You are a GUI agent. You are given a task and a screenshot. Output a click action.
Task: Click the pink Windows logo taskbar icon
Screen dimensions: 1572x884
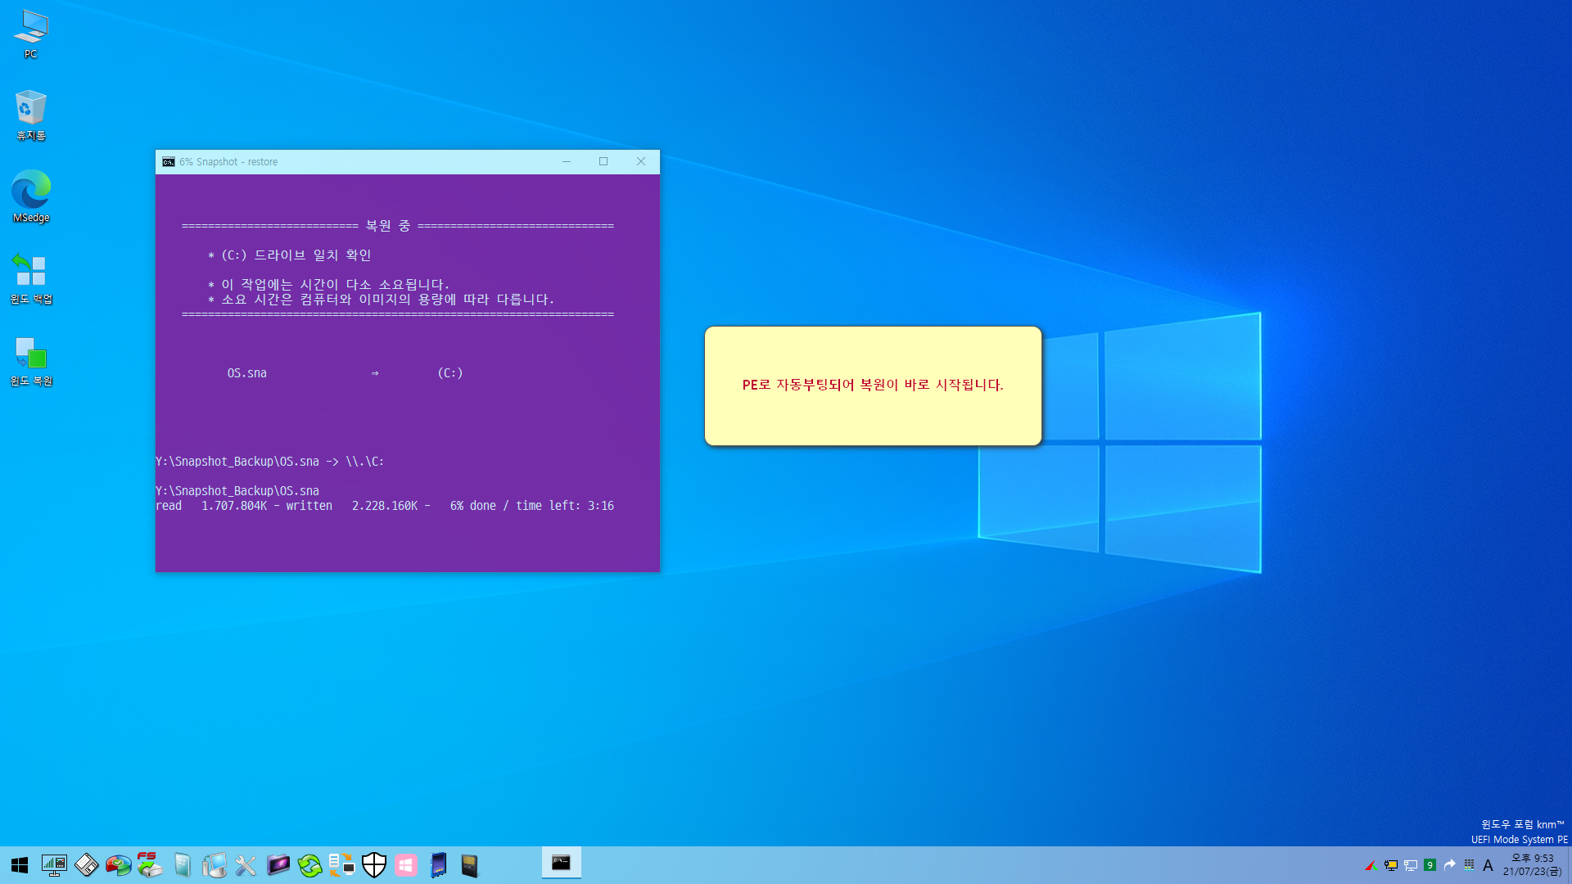pyautogui.click(x=406, y=865)
